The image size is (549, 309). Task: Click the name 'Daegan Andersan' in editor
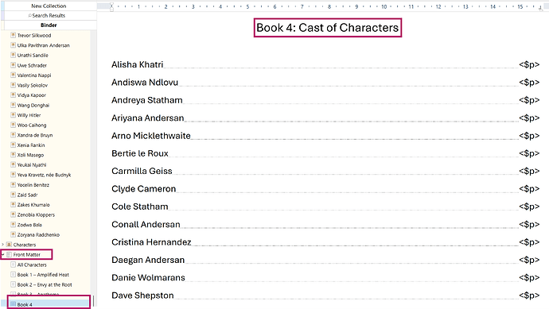(148, 260)
